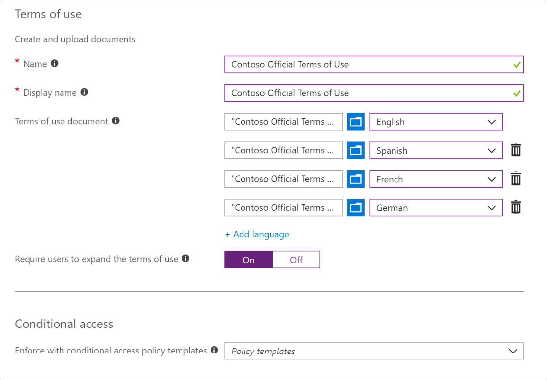Screen dimensions: 547x380
Task: View info about conditional access policy templates
Action: pyautogui.click(x=214, y=350)
